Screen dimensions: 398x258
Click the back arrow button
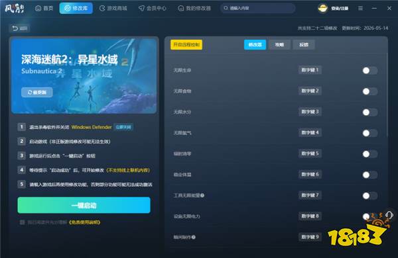[20, 28]
